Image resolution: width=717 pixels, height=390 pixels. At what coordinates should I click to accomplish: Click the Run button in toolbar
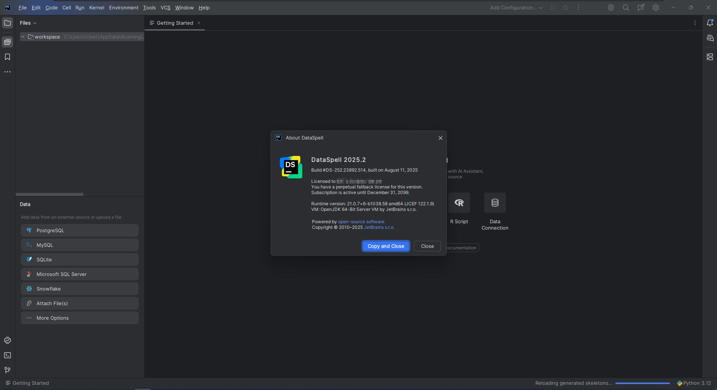pyautogui.click(x=553, y=7)
